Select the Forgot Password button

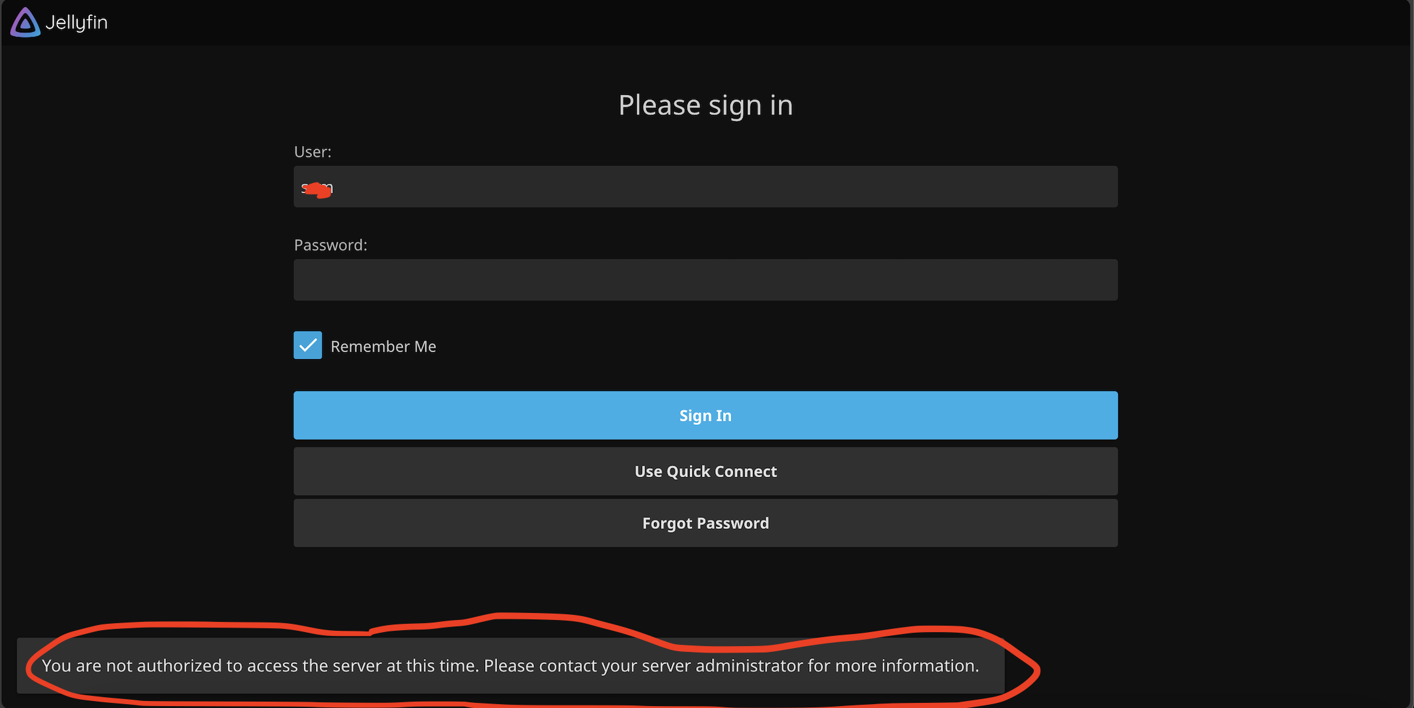[705, 523]
